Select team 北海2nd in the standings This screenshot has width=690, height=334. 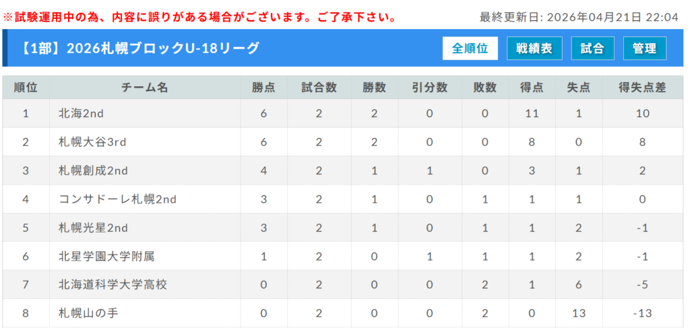coord(81,113)
